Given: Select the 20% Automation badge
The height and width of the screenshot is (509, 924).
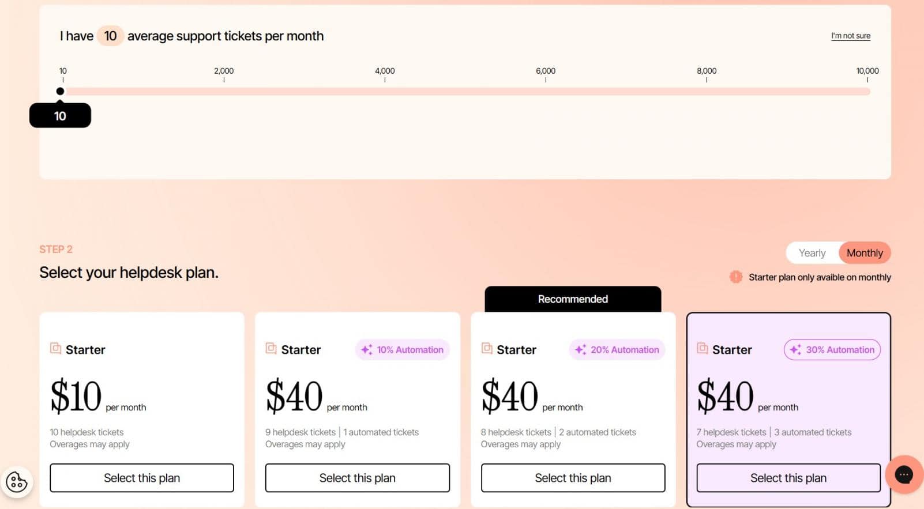Looking at the screenshot, I should coord(617,350).
